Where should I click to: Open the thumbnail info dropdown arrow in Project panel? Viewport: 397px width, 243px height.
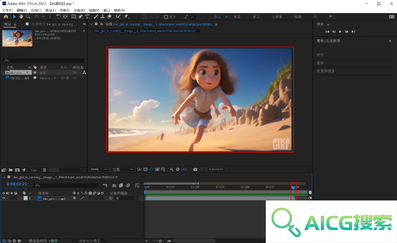[x=84, y=31]
